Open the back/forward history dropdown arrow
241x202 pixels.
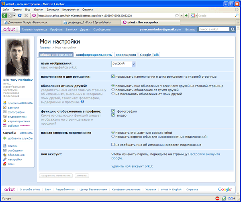point(14,16)
